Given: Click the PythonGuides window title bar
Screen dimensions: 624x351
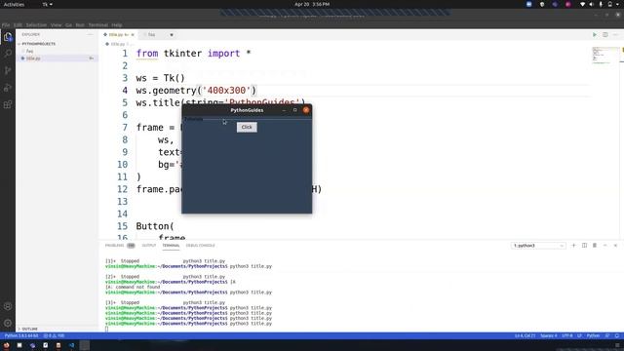Looking at the screenshot, I should [247, 110].
